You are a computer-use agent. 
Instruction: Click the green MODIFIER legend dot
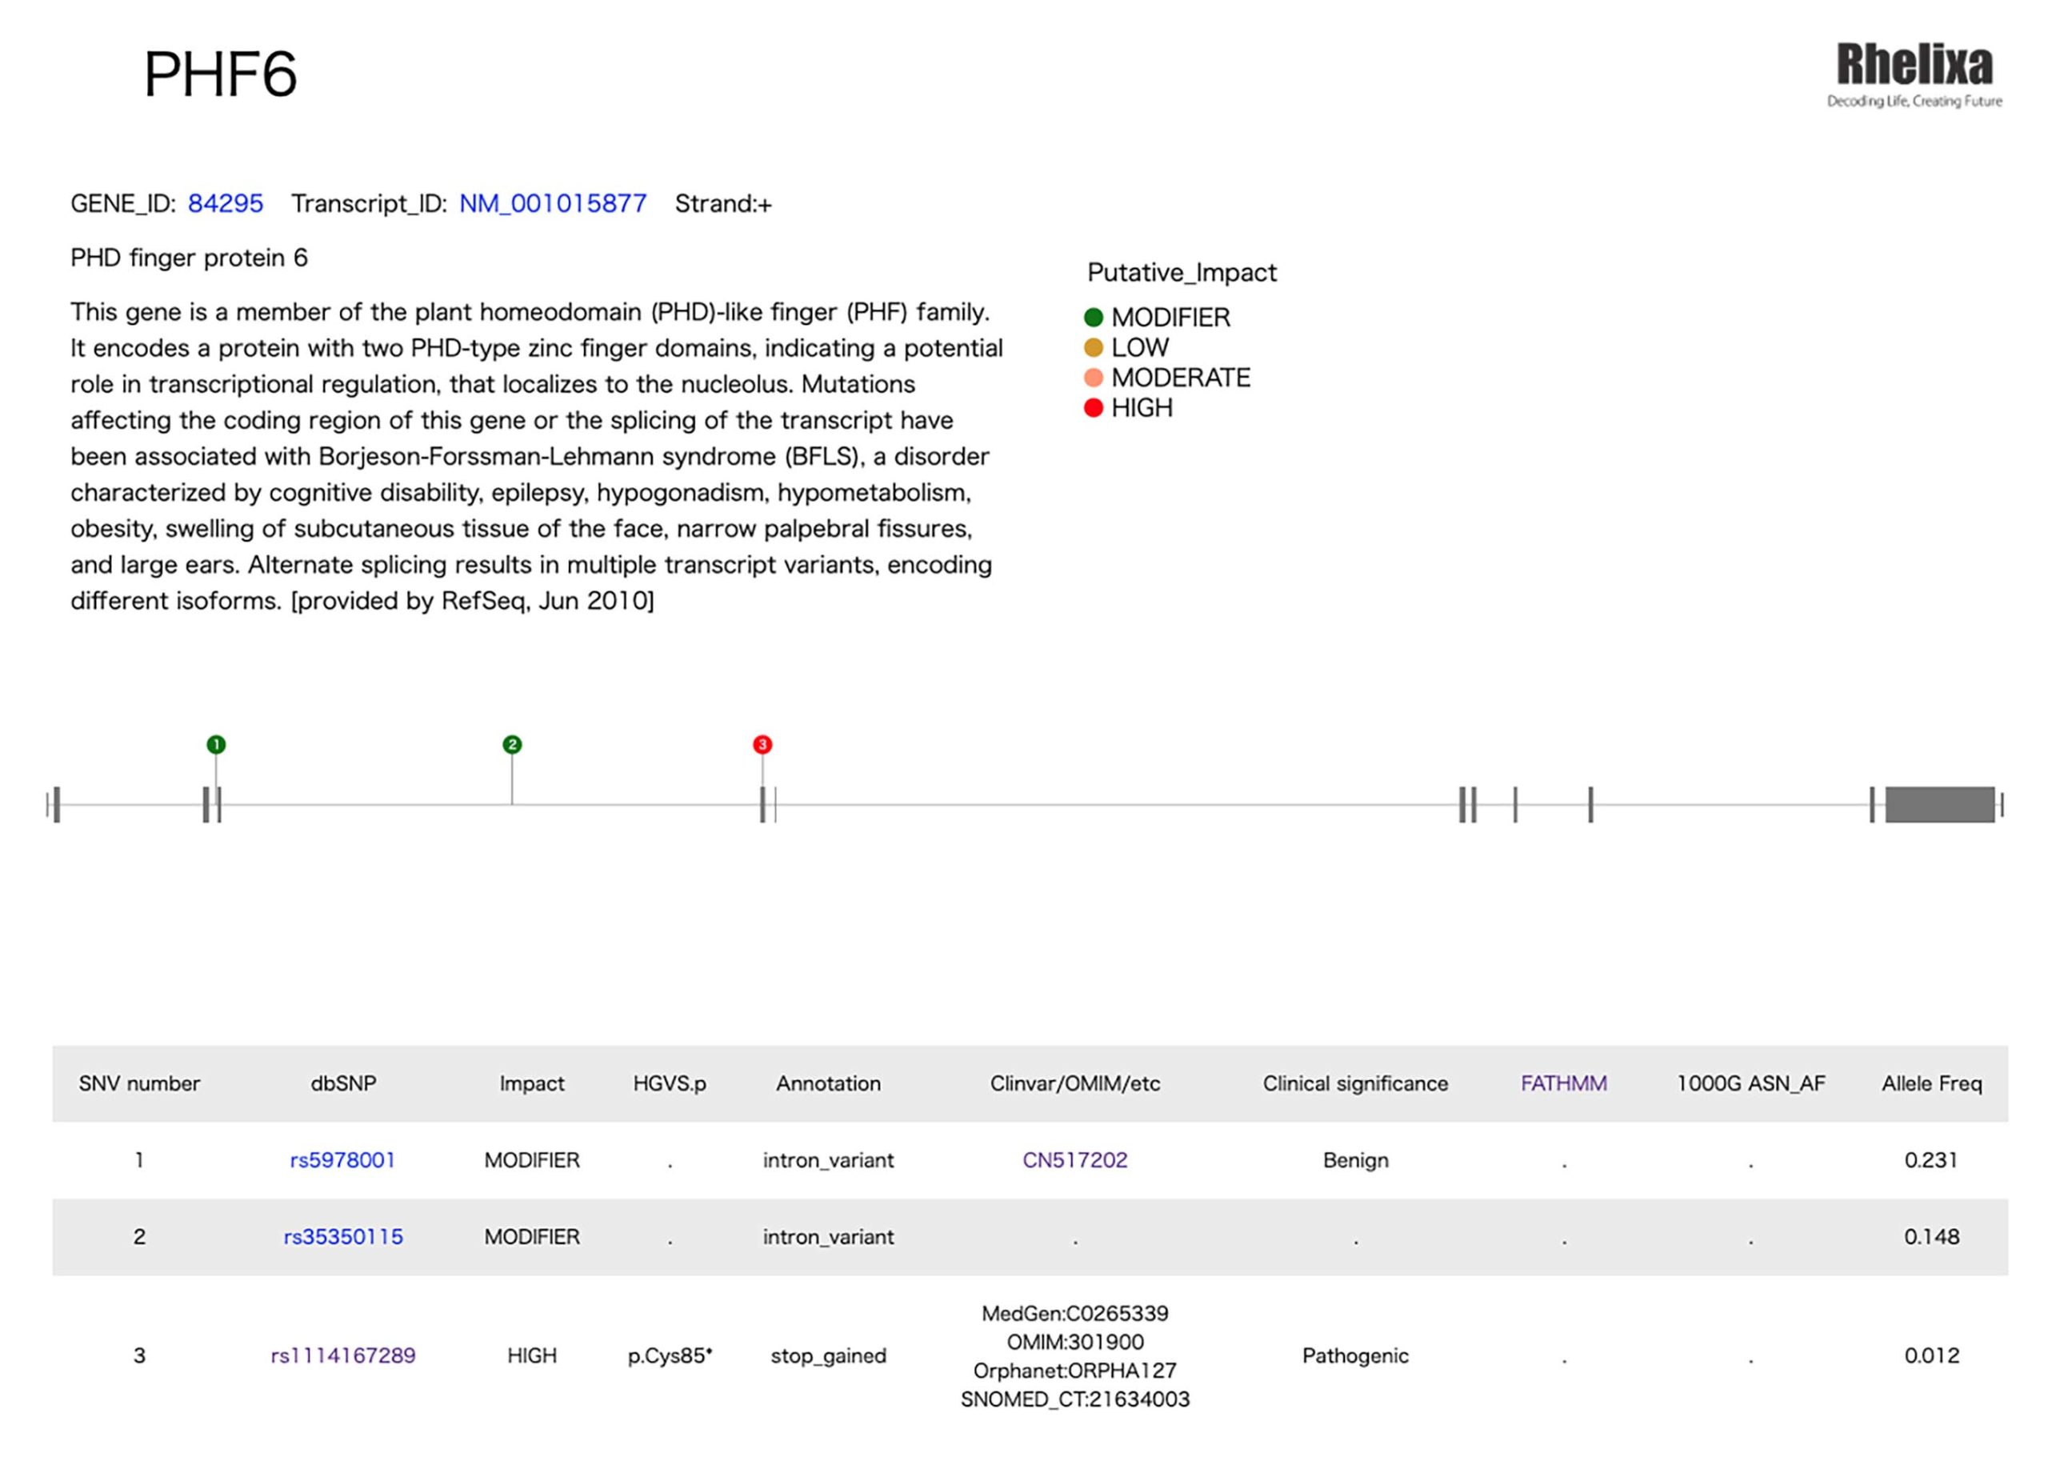tap(1093, 318)
